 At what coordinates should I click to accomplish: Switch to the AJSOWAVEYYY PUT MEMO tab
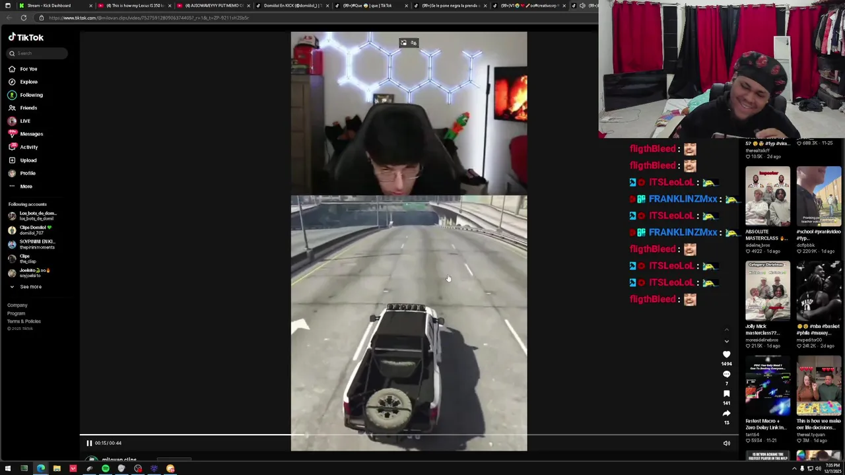point(213,5)
